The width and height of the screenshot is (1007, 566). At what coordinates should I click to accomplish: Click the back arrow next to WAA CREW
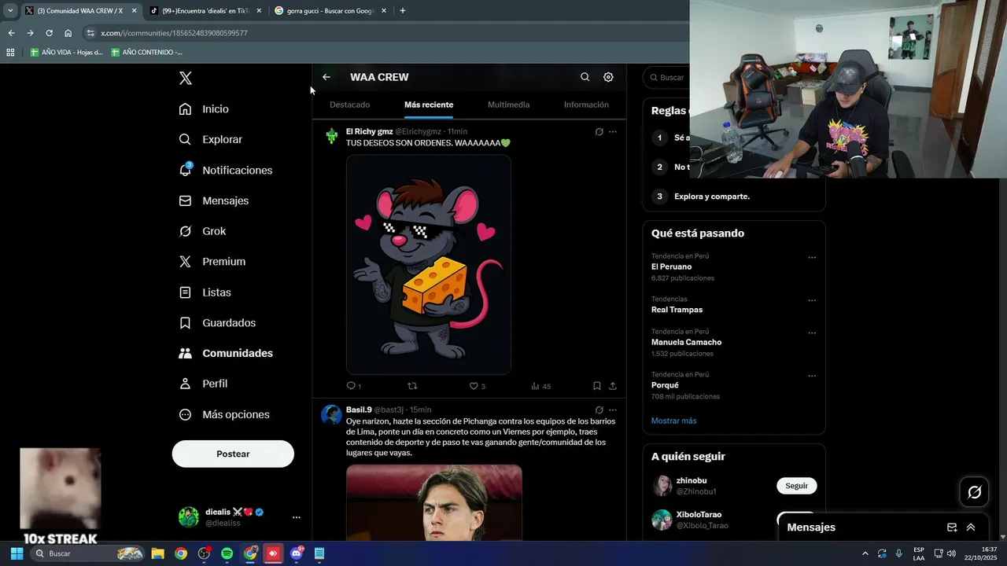(326, 77)
